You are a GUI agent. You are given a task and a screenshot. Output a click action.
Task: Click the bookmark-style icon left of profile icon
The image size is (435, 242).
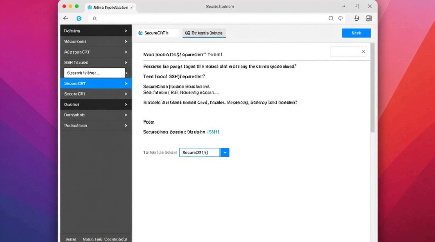[x=356, y=18]
